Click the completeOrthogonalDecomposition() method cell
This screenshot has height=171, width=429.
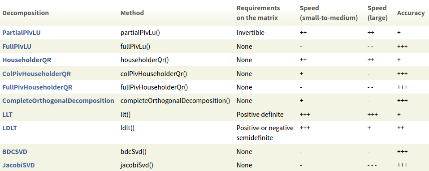pos(175,101)
